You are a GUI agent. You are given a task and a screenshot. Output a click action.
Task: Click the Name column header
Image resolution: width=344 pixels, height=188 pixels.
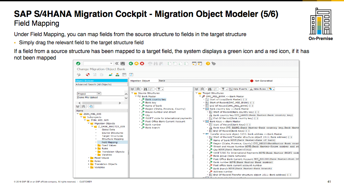tap(101, 111)
